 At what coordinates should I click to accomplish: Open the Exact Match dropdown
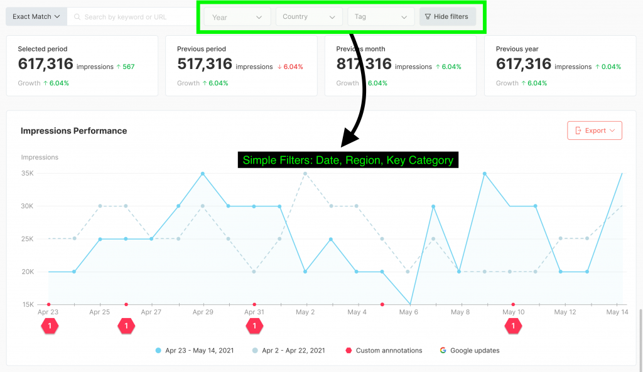[36, 17]
